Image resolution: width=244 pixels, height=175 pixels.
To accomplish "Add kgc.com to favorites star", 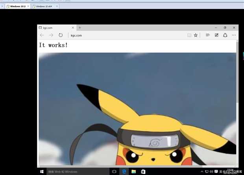I will tap(196, 35).
